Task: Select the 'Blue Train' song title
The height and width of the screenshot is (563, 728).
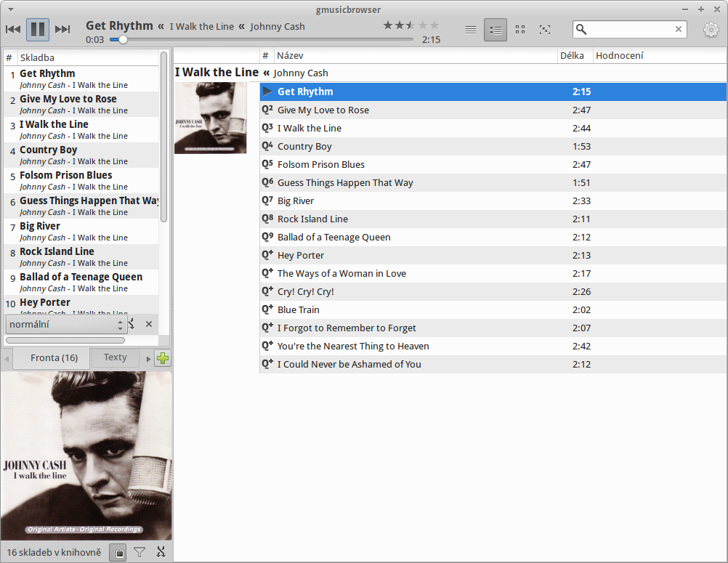Action: tap(299, 309)
